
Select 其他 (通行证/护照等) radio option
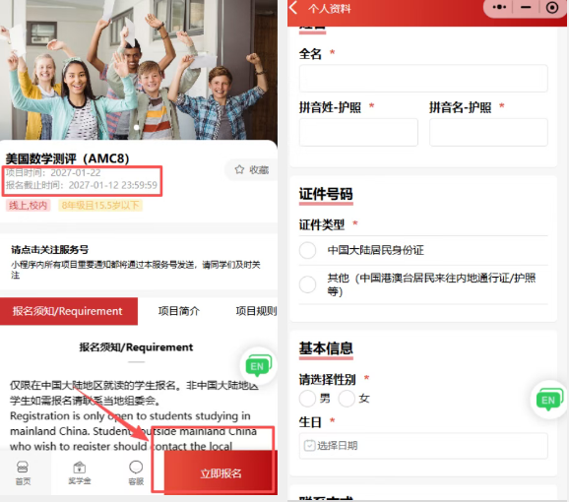click(x=307, y=284)
